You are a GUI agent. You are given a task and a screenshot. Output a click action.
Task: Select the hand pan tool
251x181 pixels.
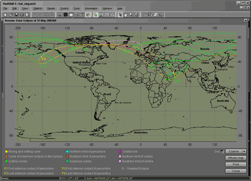pos(125,15)
